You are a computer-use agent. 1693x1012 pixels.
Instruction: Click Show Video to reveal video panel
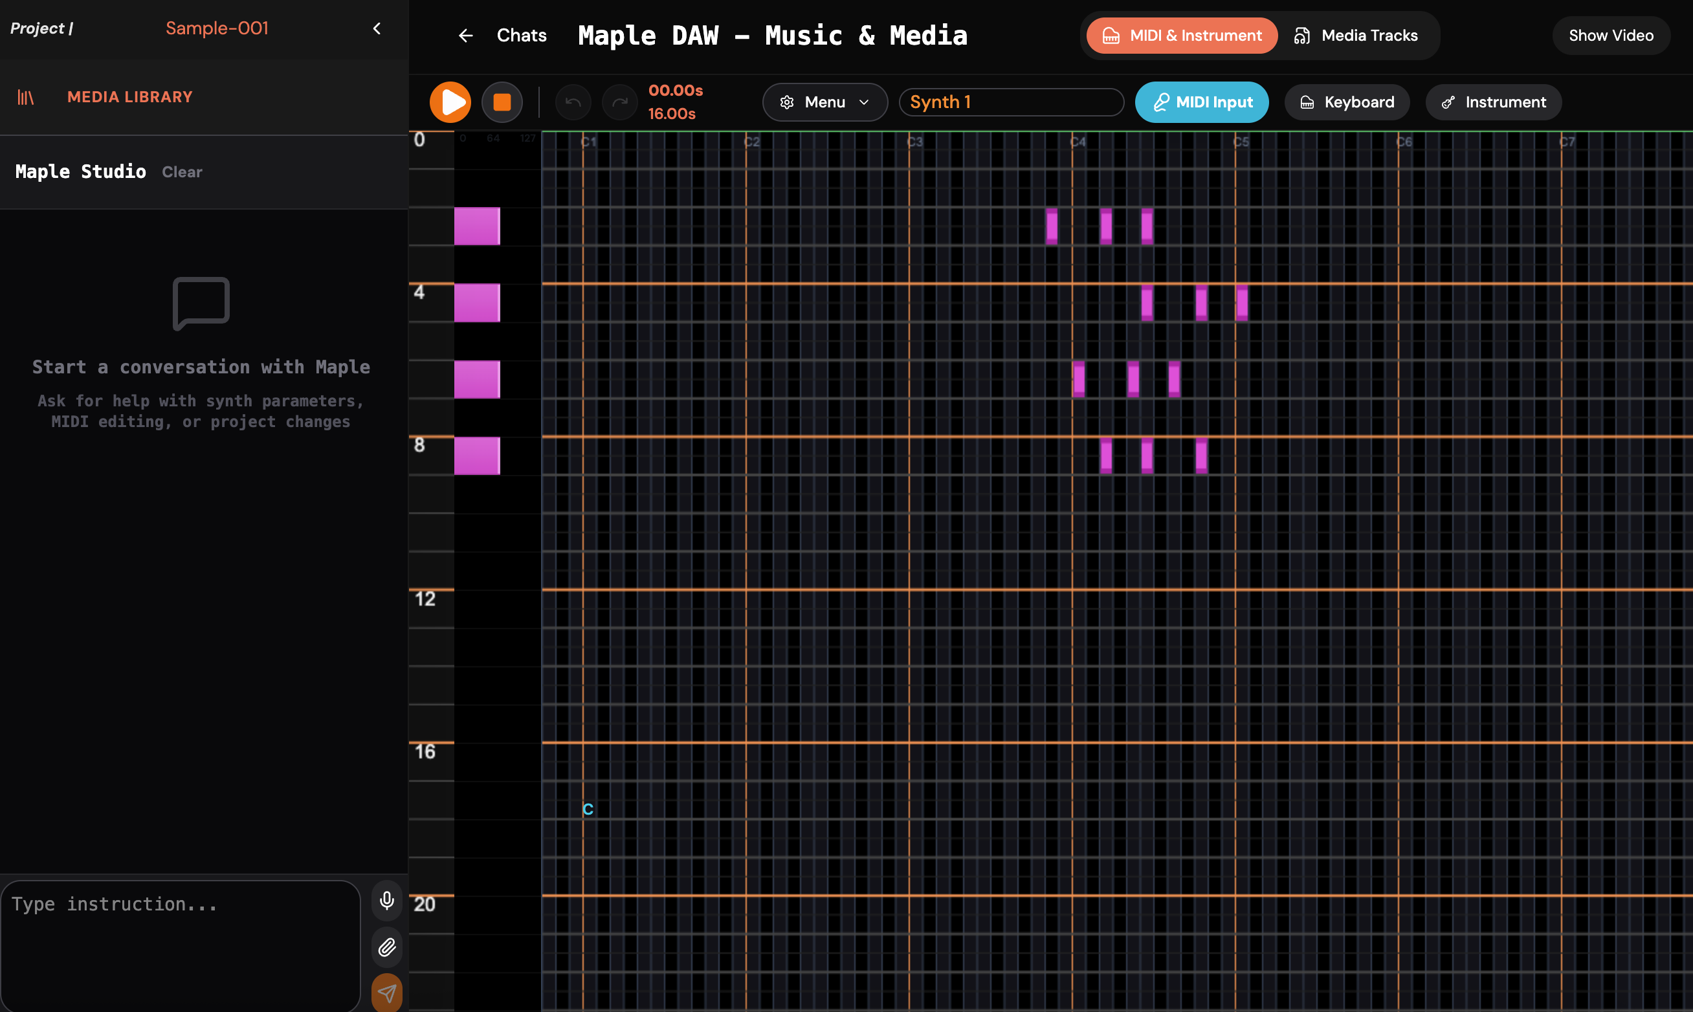(x=1611, y=36)
